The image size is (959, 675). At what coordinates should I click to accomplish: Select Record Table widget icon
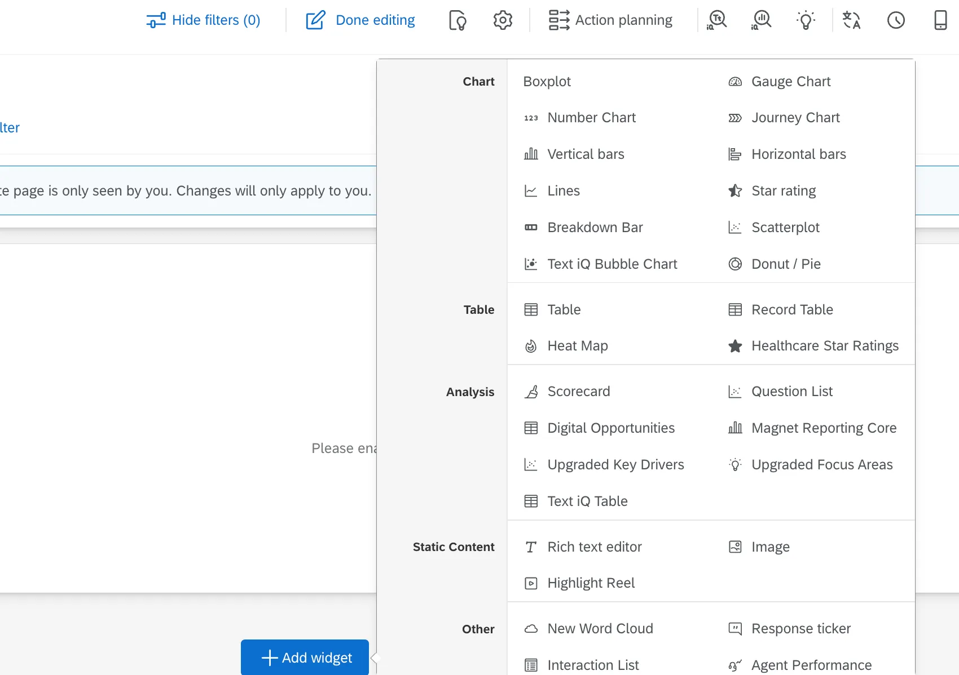(735, 309)
